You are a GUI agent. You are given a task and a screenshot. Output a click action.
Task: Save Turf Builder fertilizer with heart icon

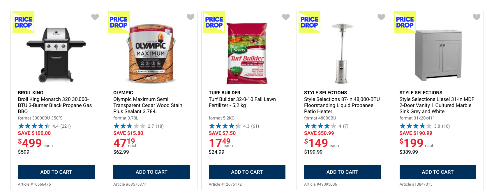286,17
